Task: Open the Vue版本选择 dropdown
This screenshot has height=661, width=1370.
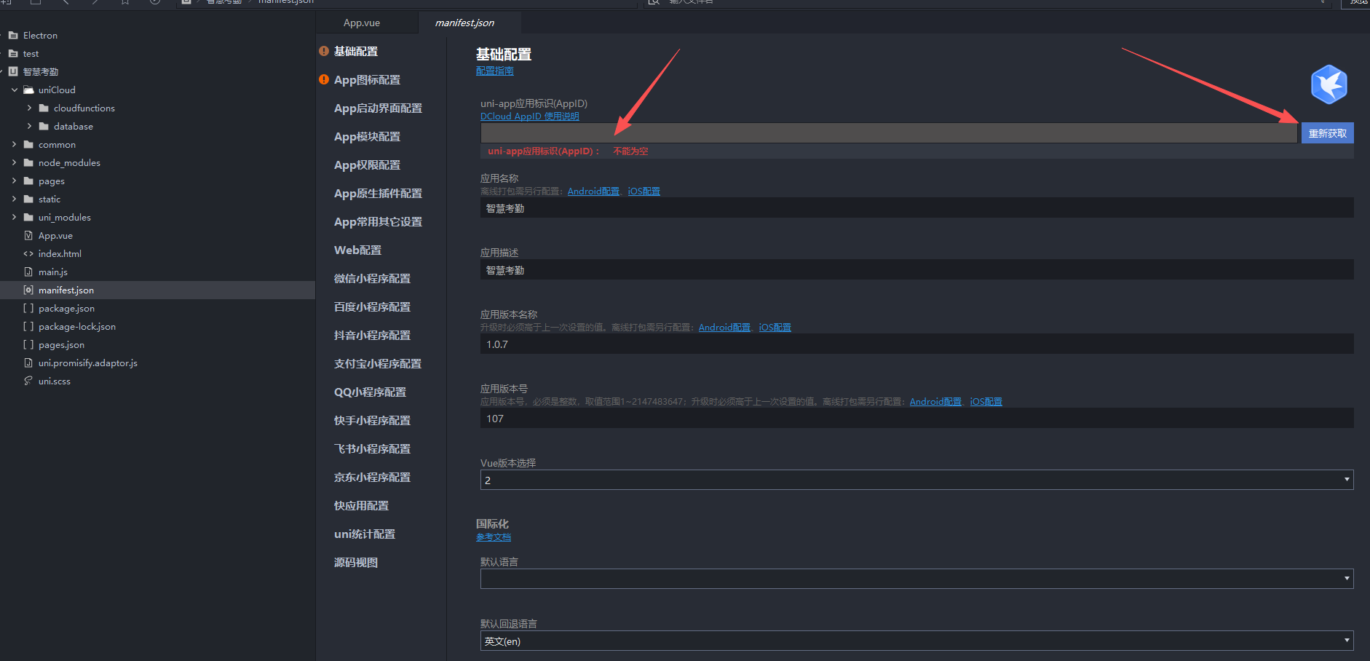Action: click(1345, 480)
